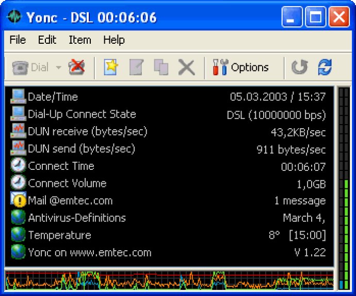Click the 1,0GB volume value
Image resolution: width=356 pixels, height=296 pixels.
point(312,184)
